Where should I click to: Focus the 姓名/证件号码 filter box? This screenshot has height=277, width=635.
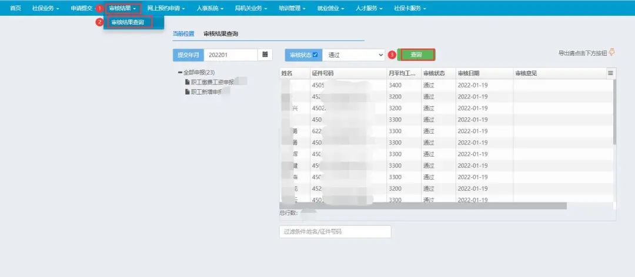tap(335, 232)
